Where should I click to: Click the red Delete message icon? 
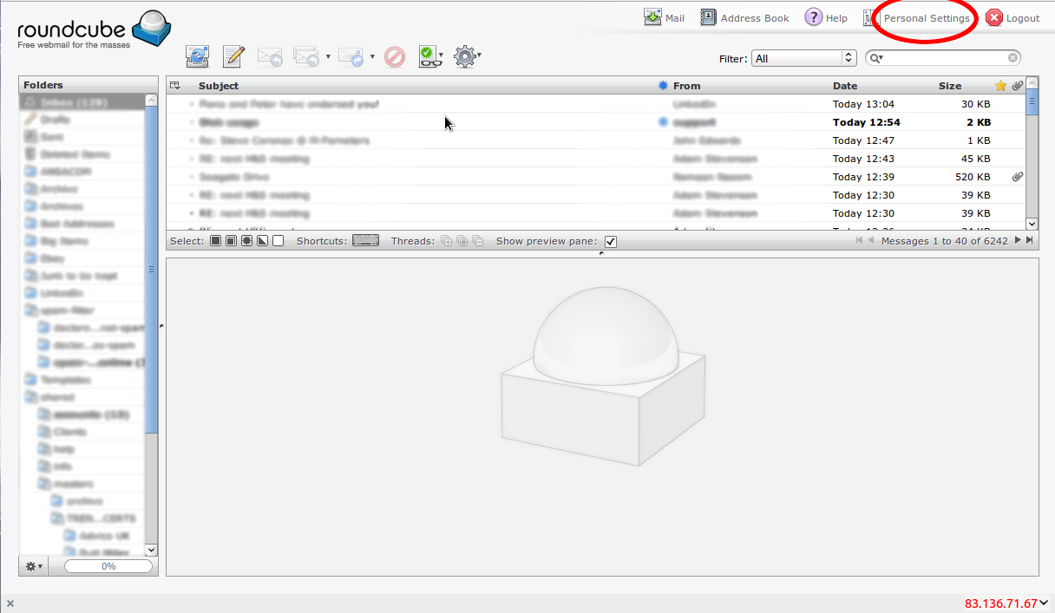point(395,57)
